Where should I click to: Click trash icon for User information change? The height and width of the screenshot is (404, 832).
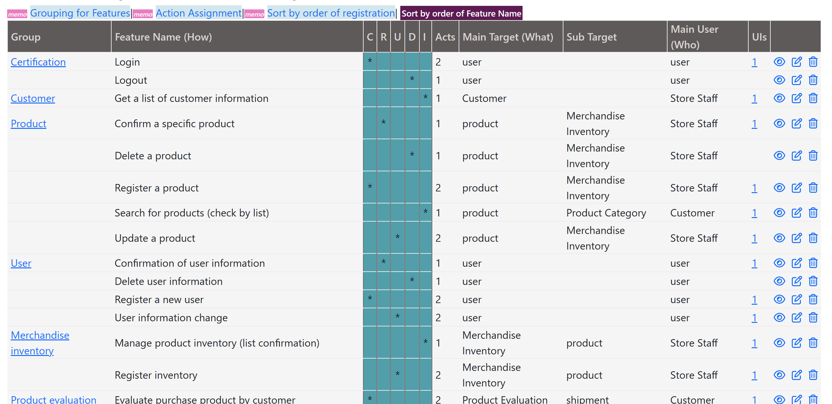click(813, 317)
